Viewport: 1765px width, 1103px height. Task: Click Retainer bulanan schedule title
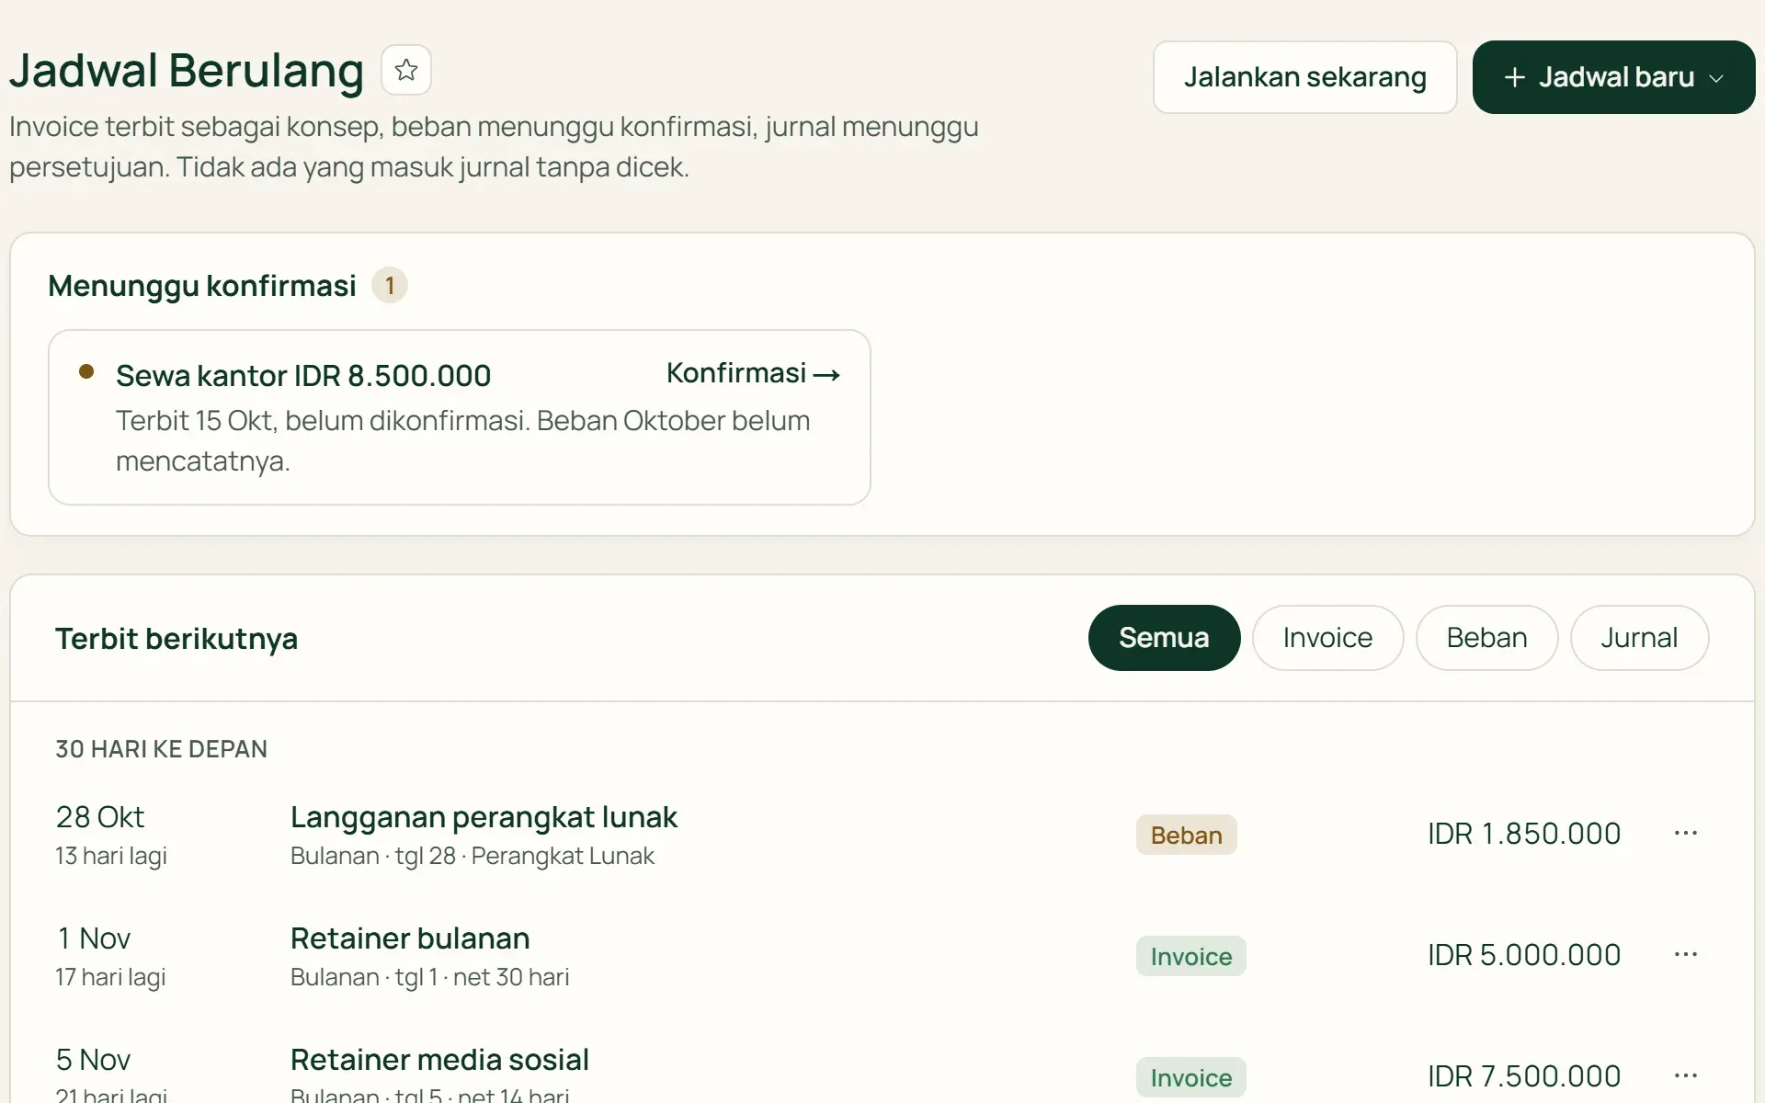point(410,938)
